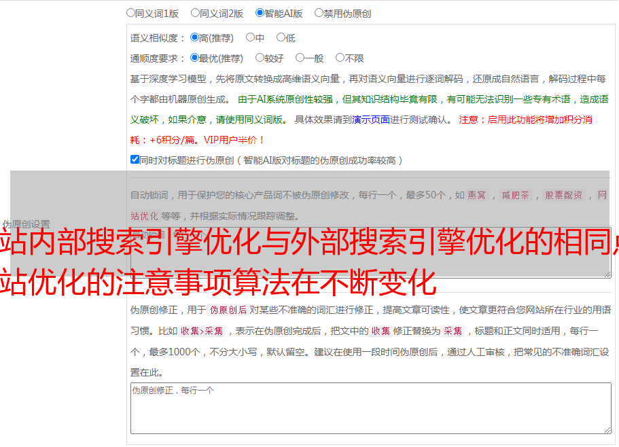Screen dimensions: 619x447
Task: Click the 语义相似度 label
Action: (158, 38)
